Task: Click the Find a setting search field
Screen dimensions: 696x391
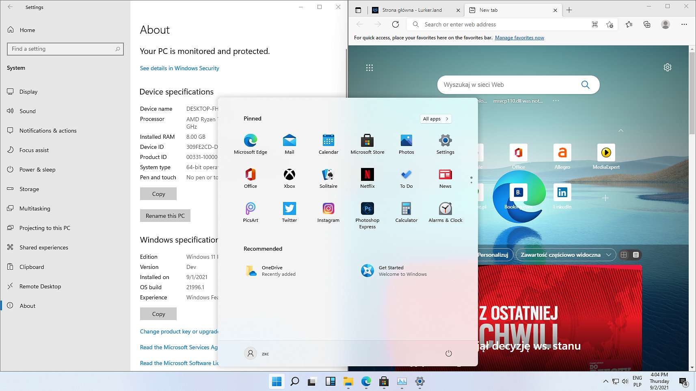Action: point(65,49)
